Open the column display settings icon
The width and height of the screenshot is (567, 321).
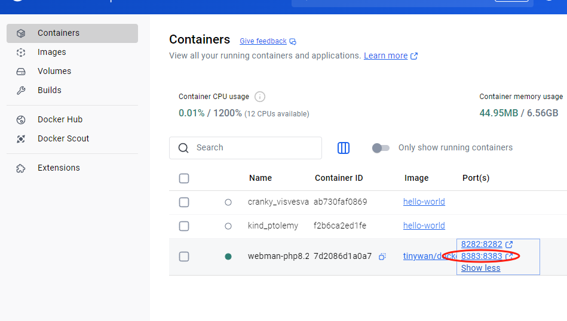point(344,148)
